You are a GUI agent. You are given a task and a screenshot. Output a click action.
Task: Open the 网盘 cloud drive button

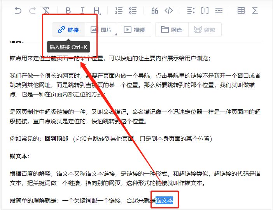pos(171,30)
